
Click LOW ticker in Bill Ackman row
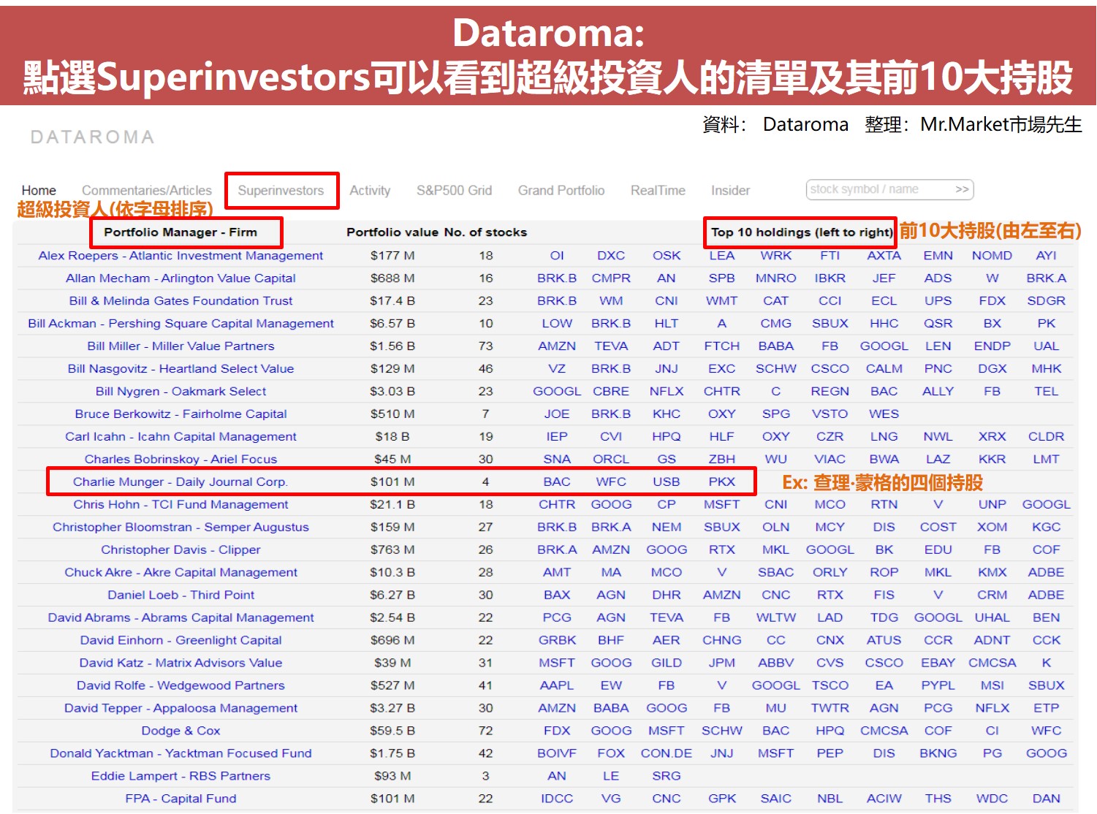pos(557,323)
